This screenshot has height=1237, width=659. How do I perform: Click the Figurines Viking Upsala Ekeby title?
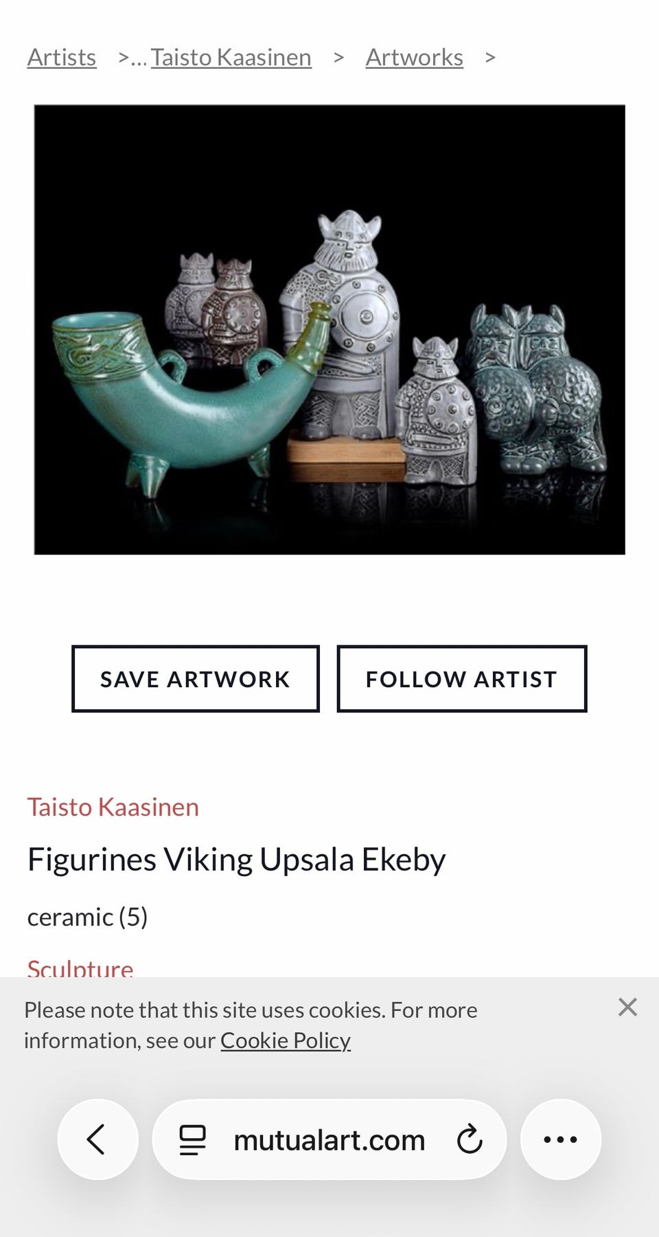tap(237, 860)
